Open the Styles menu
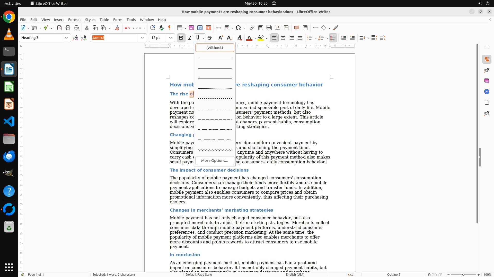The image size is (494, 277). tap(90, 19)
